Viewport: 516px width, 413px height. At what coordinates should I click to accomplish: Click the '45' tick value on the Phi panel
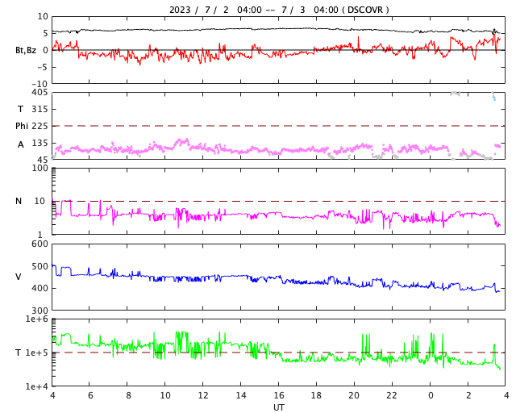43,160
